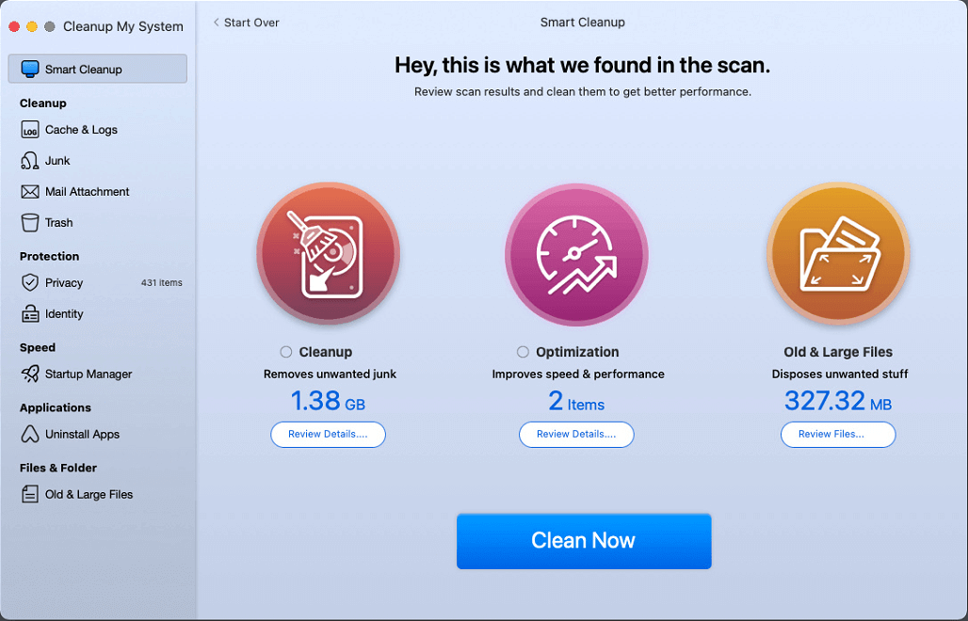Open Old & Large Files in sidebar

click(x=89, y=495)
